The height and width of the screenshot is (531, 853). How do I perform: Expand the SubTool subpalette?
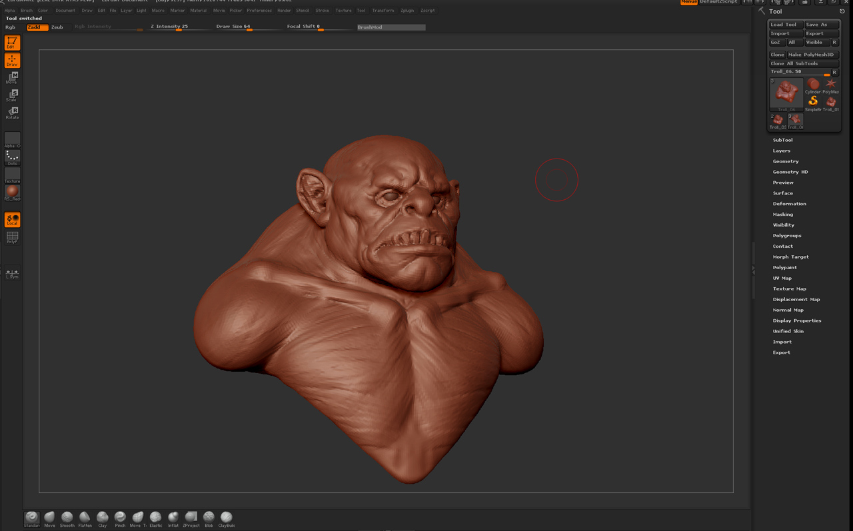pos(783,140)
